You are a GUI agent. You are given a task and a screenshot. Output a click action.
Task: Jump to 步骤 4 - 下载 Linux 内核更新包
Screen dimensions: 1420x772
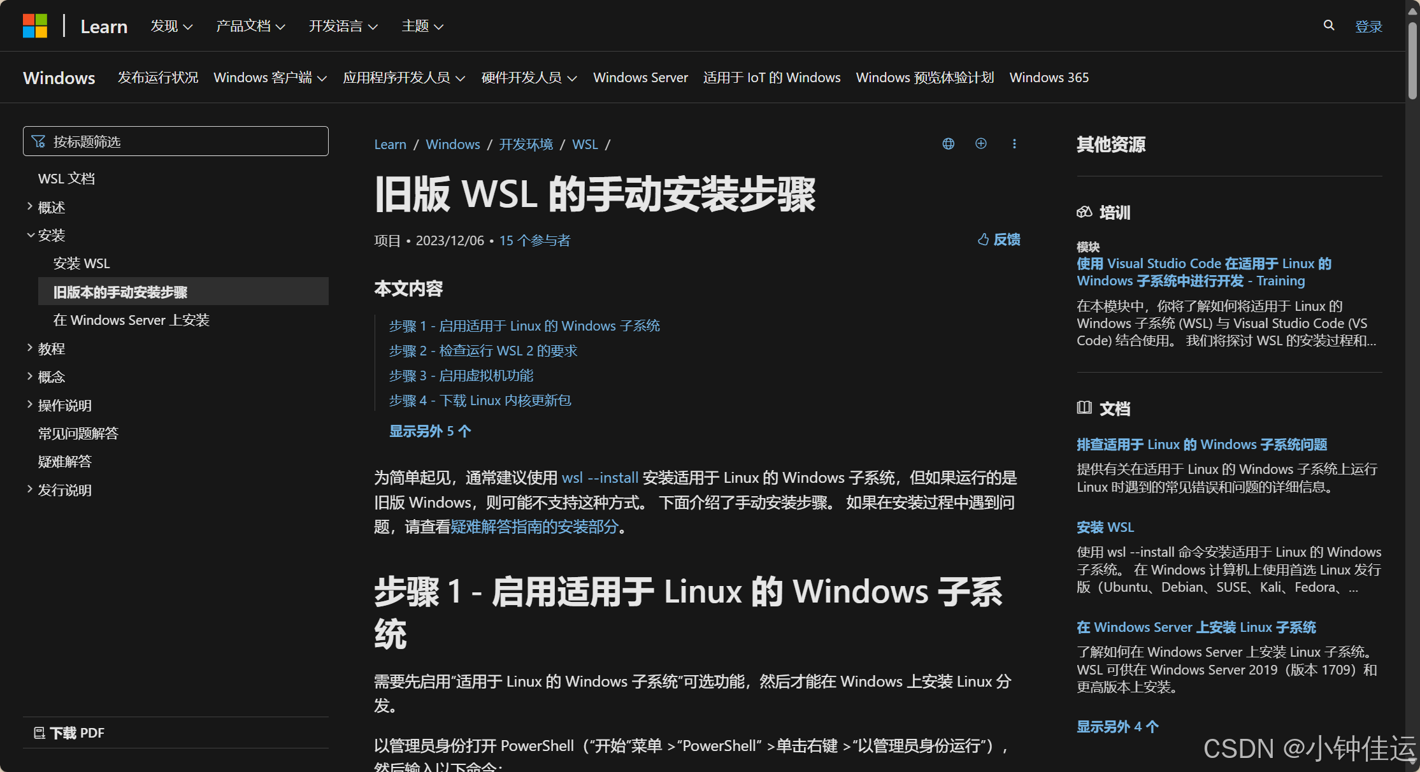tap(480, 400)
